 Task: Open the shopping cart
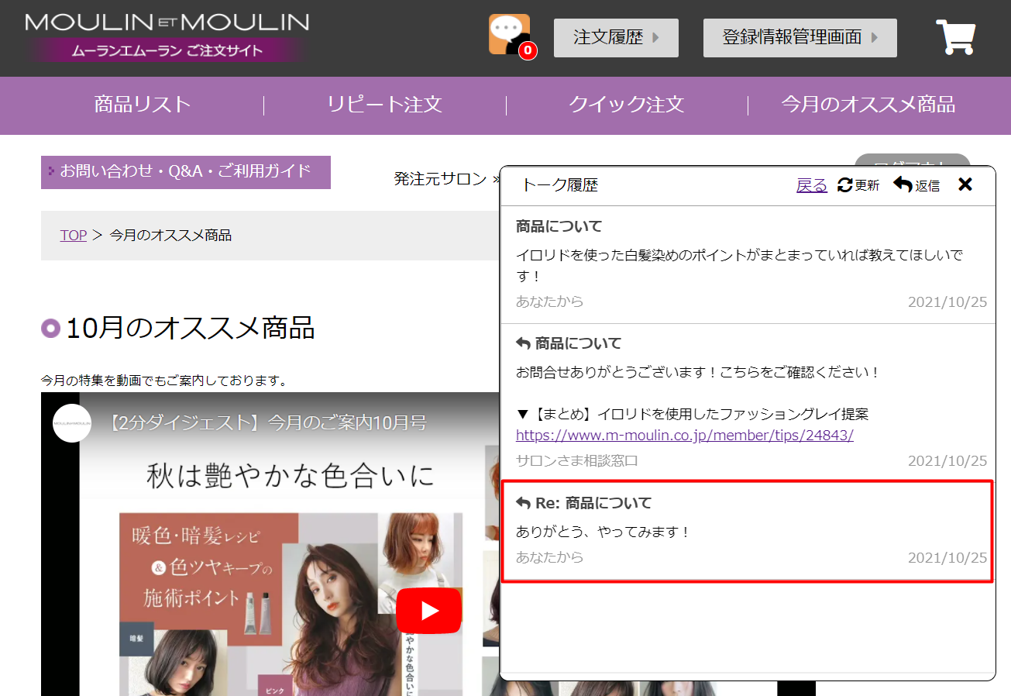(x=955, y=37)
